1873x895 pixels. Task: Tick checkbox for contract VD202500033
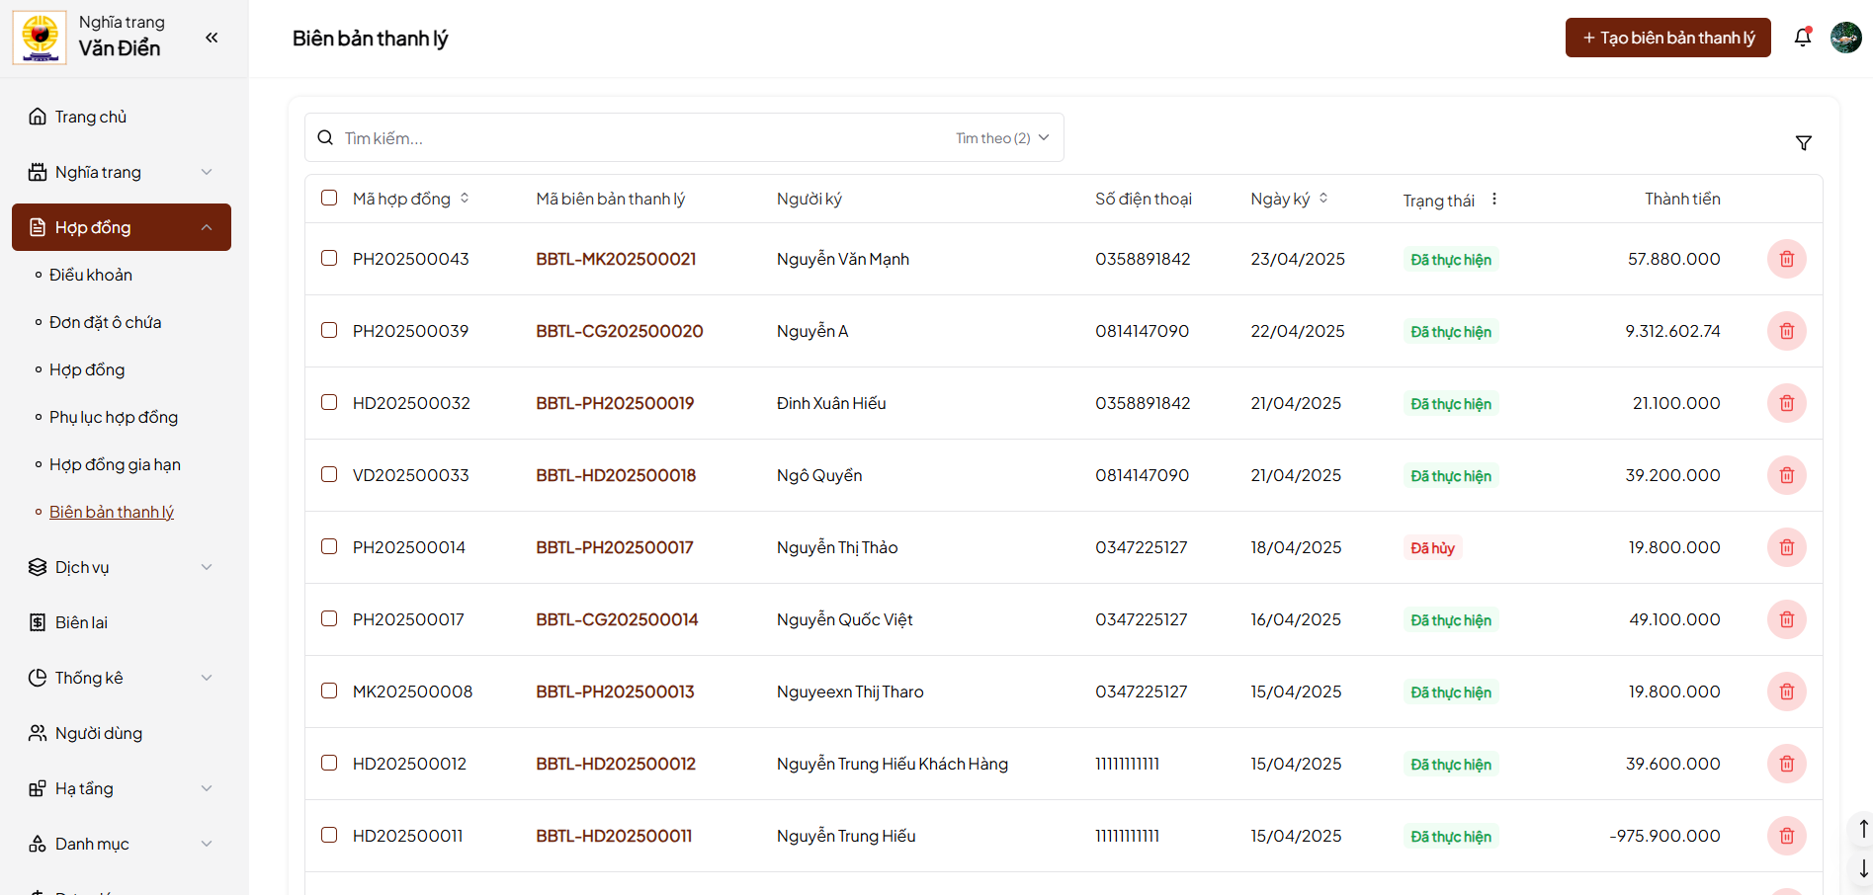[329, 474]
